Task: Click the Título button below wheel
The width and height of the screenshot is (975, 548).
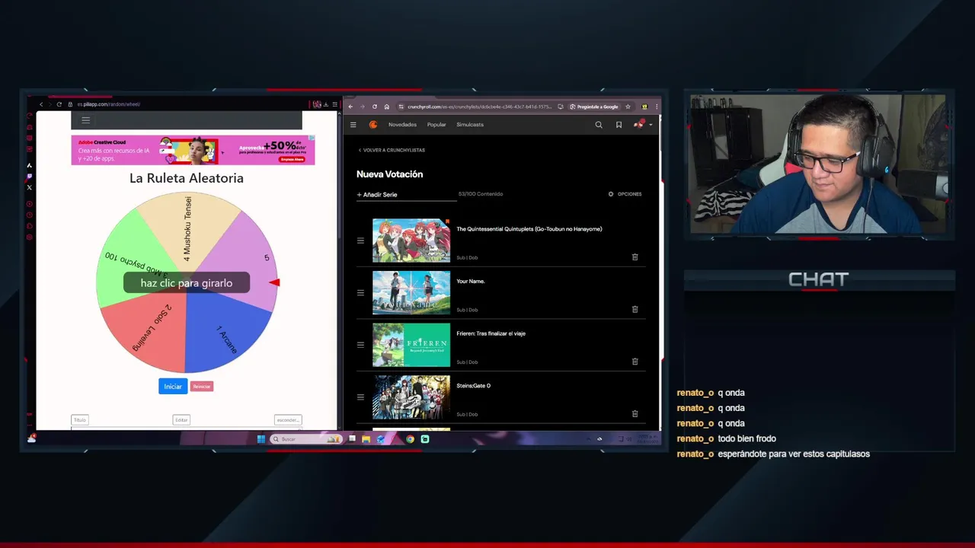Action: (80, 420)
